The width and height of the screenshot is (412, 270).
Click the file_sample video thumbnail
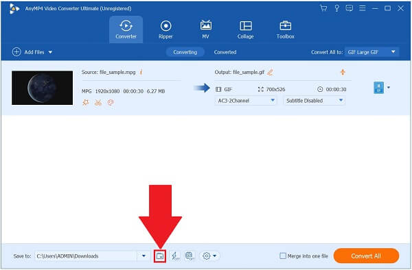[43, 88]
